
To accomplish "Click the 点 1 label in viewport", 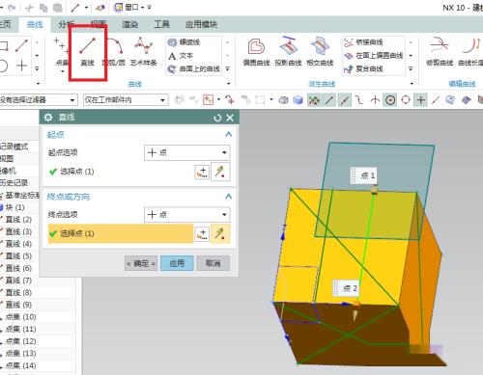I will (364, 175).
